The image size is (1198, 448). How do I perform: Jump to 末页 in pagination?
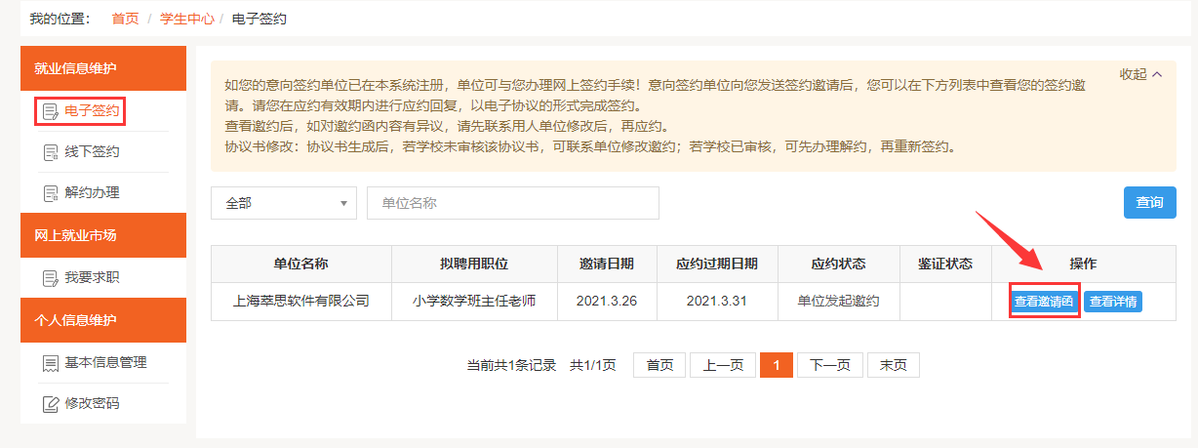[x=893, y=365]
